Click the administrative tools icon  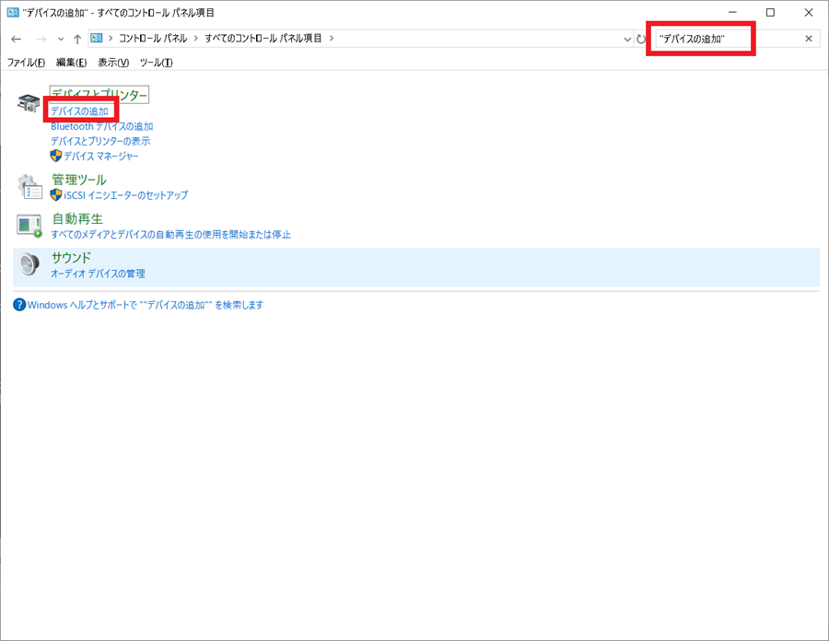coord(29,187)
